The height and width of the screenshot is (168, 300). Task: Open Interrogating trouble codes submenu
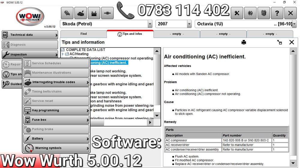tap(56, 82)
